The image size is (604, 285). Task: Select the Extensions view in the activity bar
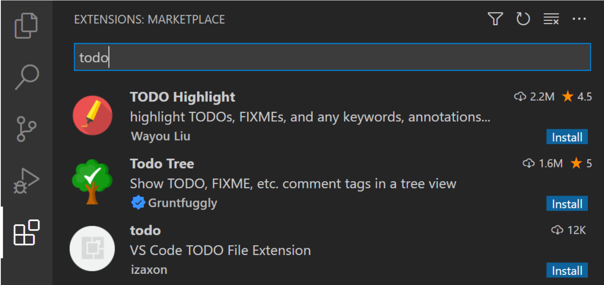click(26, 233)
